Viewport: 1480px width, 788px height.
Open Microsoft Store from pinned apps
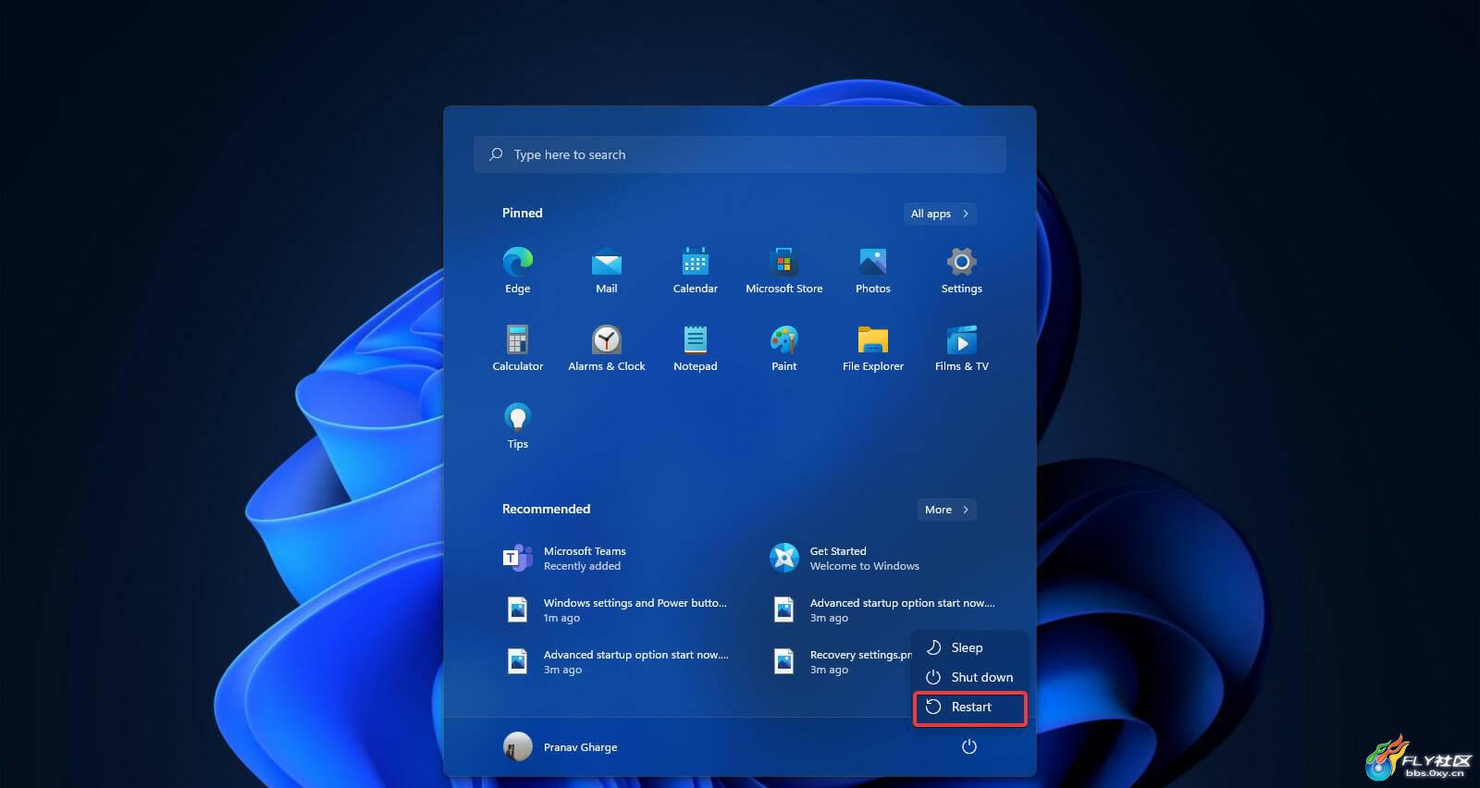[784, 270]
